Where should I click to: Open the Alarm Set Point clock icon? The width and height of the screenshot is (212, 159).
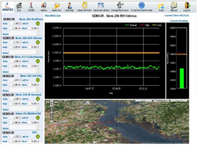(x=85, y=6)
